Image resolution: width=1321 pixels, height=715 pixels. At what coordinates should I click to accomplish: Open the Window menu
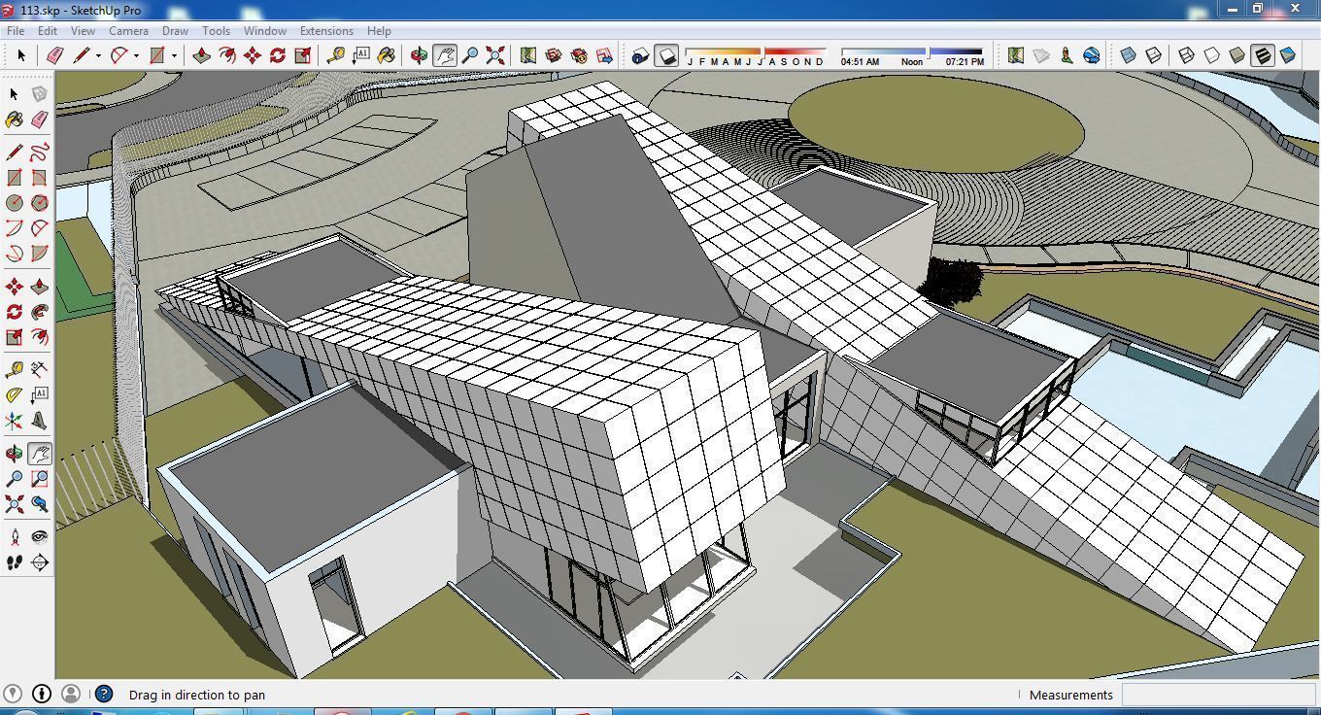point(264,31)
